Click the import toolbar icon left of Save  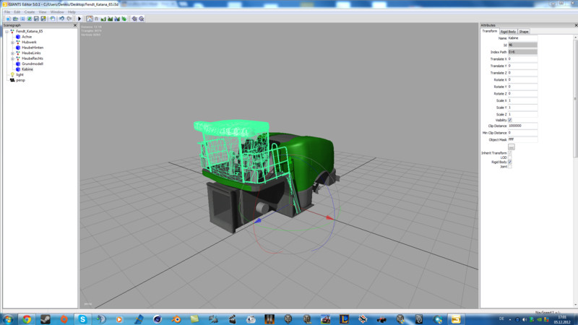[x=30, y=19]
